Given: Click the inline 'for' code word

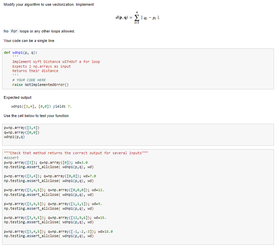Looking at the screenshot, I should [x=14, y=31].
